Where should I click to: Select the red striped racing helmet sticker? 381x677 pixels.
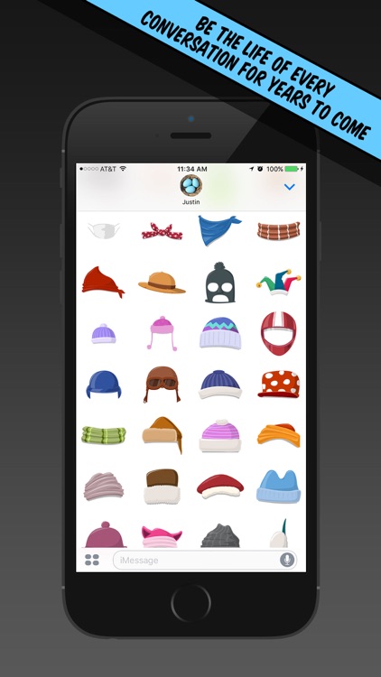click(279, 333)
